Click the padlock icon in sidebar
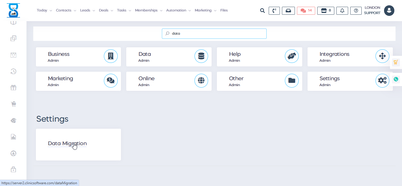402x186 pixels. tap(13, 170)
